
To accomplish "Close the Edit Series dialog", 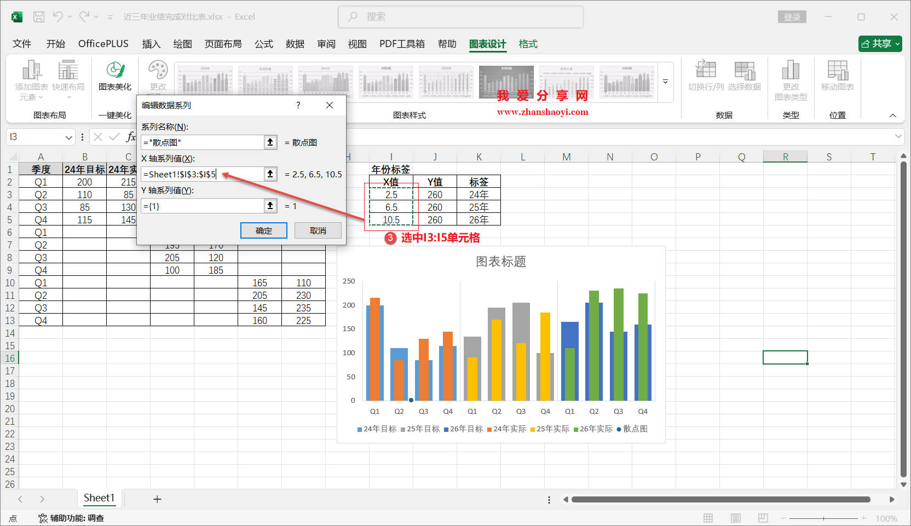I will coord(330,105).
